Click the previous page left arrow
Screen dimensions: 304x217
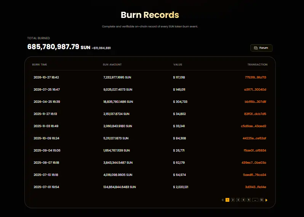click(222, 200)
